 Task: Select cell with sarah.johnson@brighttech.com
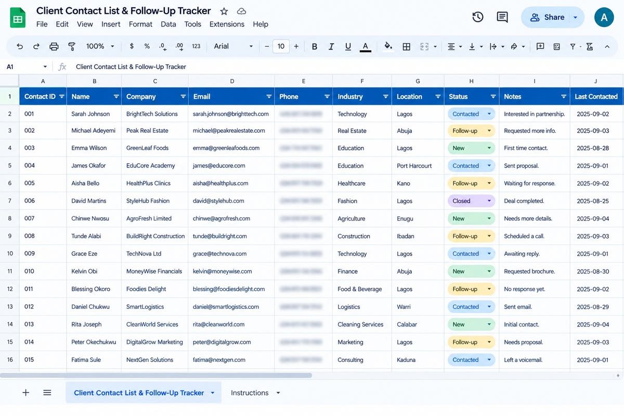click(231, 114)
